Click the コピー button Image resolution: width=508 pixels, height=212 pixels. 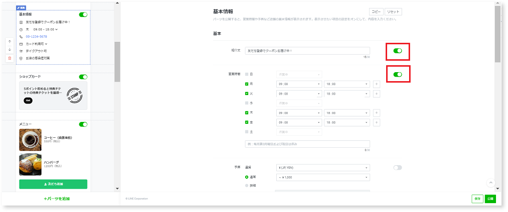376,11
